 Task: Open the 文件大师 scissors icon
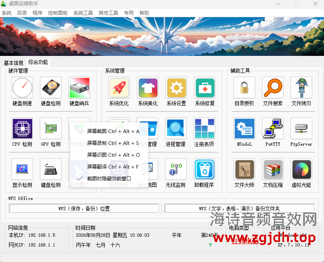244,169
